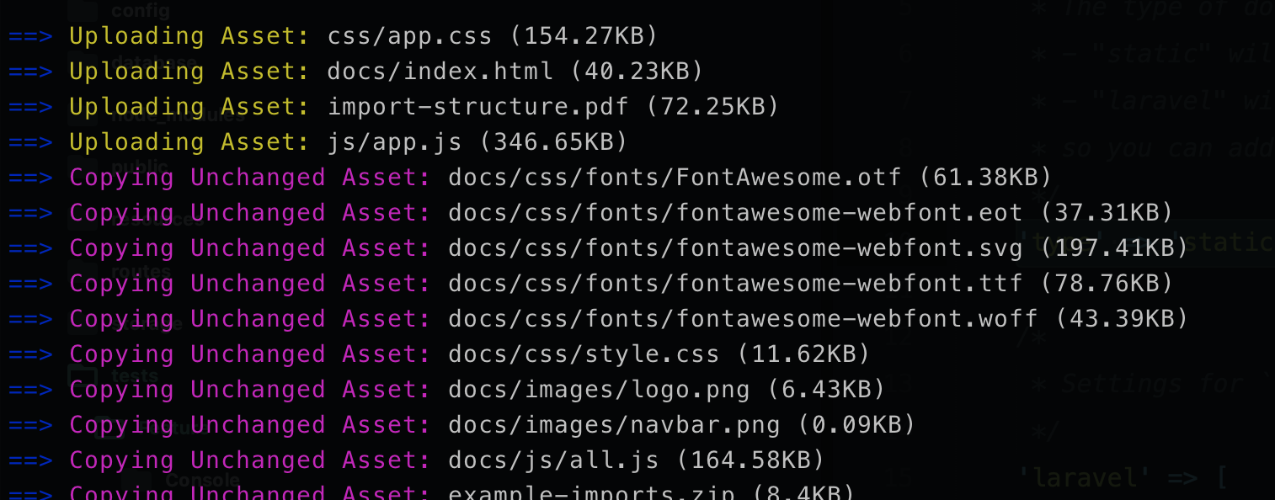Screen dimensions: 1275x500
Task: Open the config folder in background sidebar
Action: point(140,10)
